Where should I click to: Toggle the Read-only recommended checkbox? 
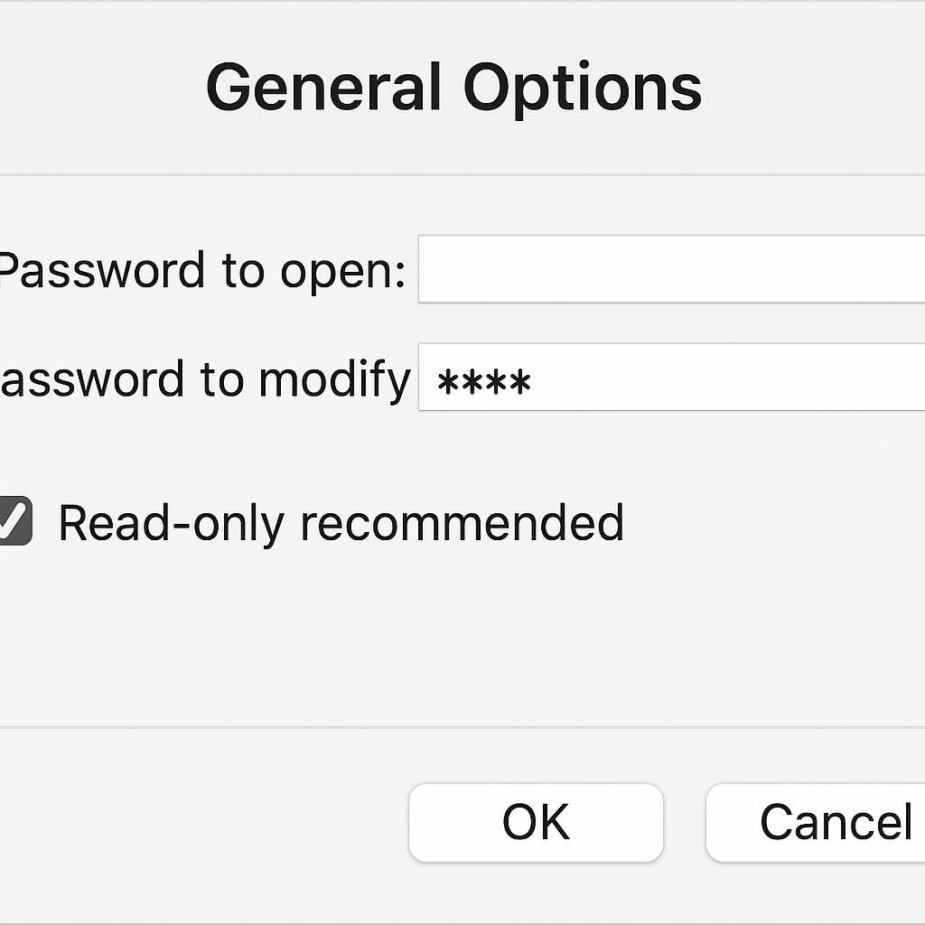(x=13, y=522)
